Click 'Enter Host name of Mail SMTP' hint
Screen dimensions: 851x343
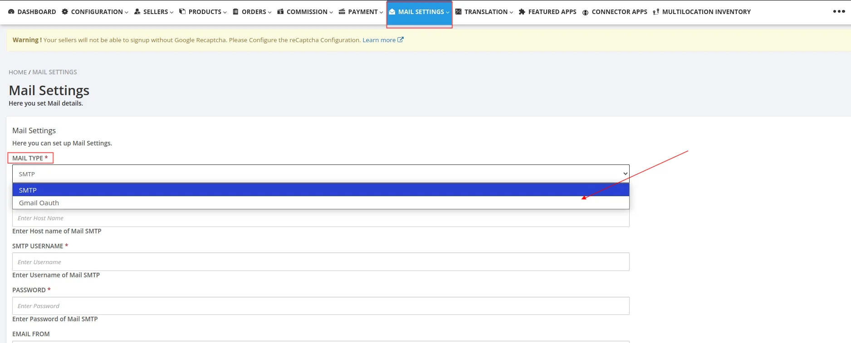click(x=57, y=231)
